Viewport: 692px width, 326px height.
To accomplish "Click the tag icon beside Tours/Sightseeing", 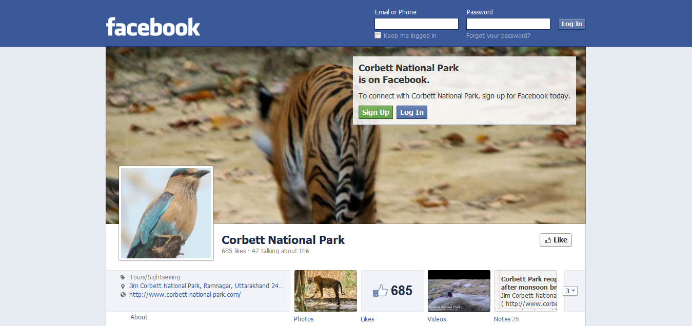I will pyautogui.click(x=123, y=277).
